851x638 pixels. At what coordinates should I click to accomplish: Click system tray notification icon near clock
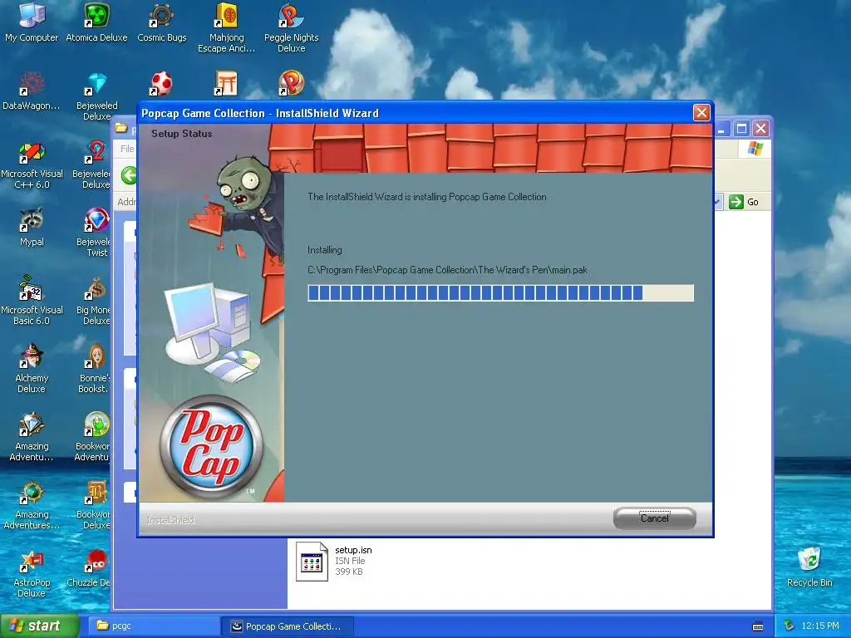pos(790,626)
